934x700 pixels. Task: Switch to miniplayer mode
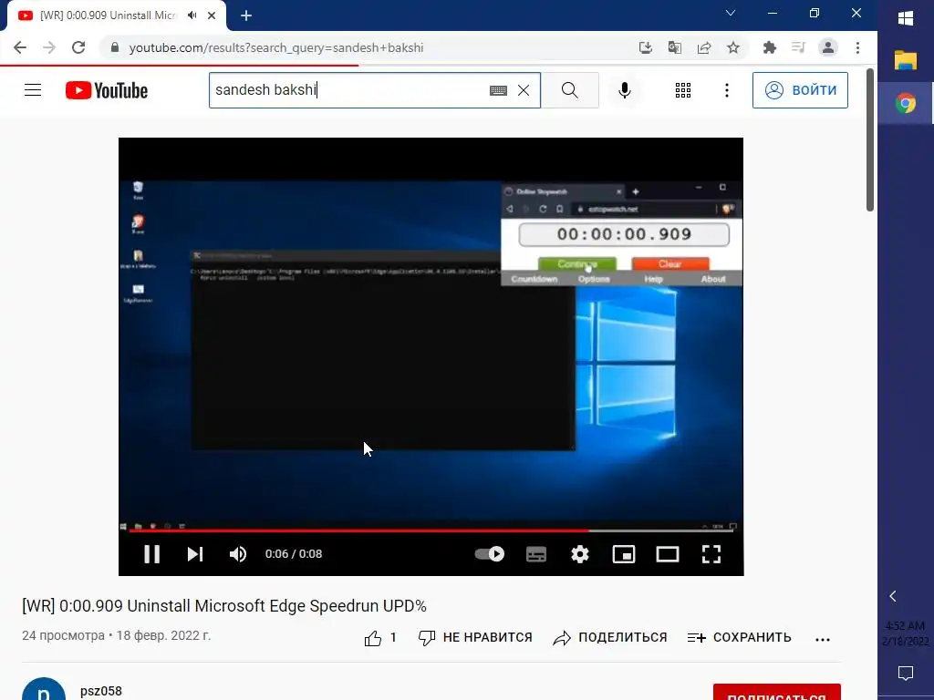[624, 554]
